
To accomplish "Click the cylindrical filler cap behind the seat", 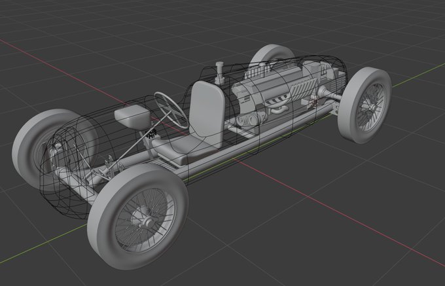I will [x=220, y=73].
